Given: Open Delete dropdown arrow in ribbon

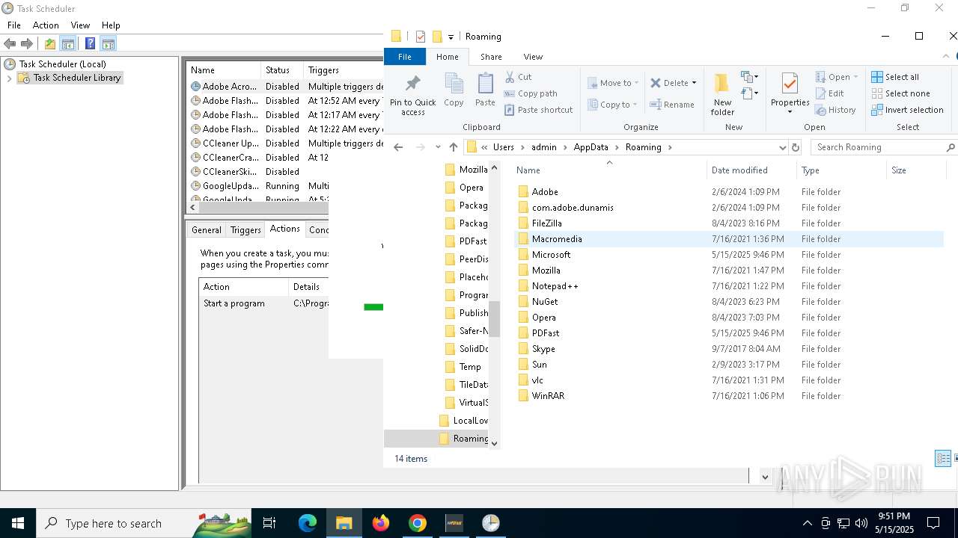Looking at the screenshot, I should point(694,83).
